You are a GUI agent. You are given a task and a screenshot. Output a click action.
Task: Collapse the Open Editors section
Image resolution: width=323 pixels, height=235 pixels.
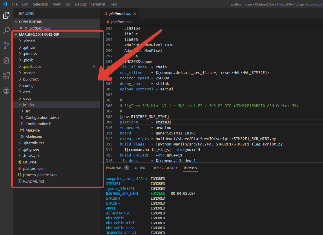[30, 22]
